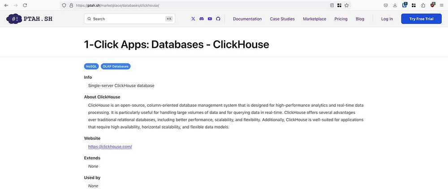Click the 'Extends' section label
Viewport: 448px width, 189px height.
pos(92,158)
